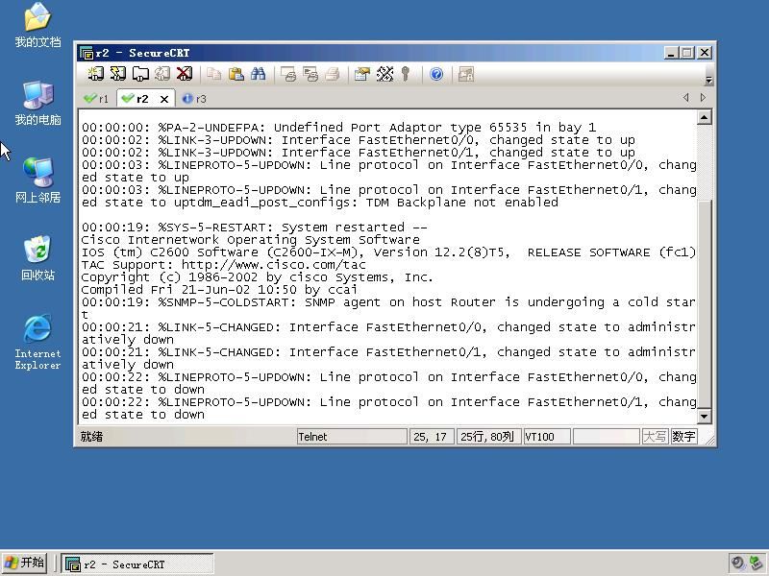Switch to the r1 session tab
Screen dimensions: 769x576
97,99
